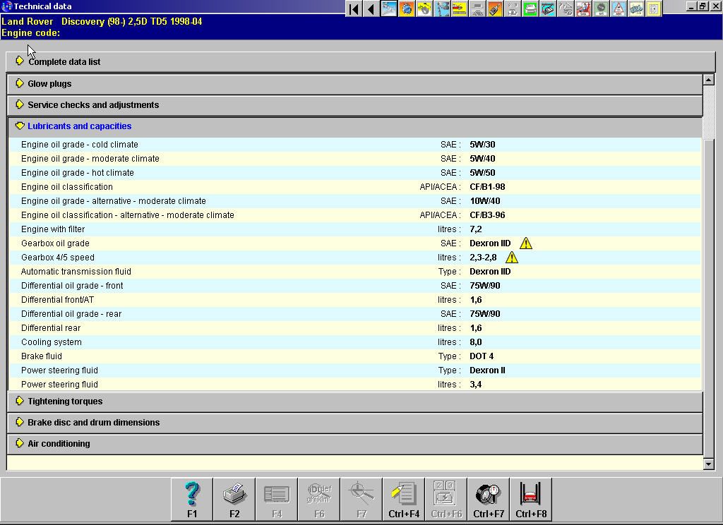Click the F4 list view button
Image resolution: width=723 pixels, height=525 pixels.
tap(277, 500)
